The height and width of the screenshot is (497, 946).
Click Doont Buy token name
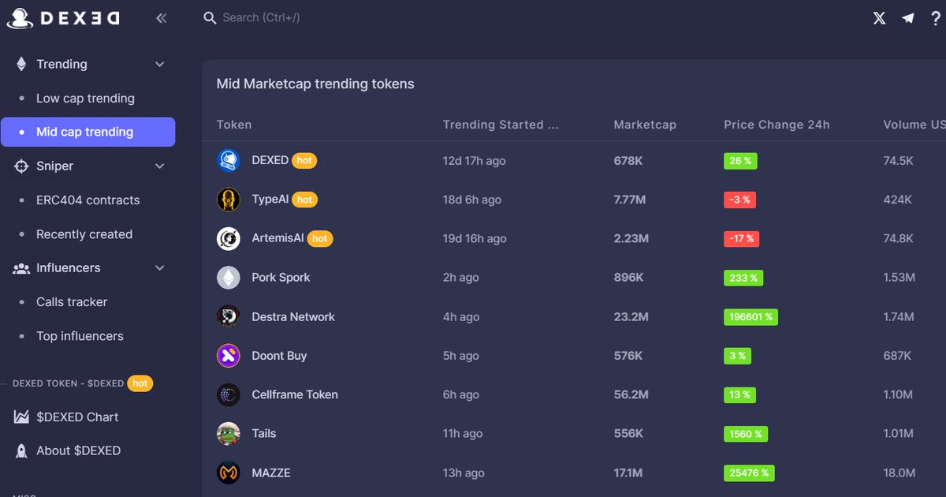tap(279, 356)
